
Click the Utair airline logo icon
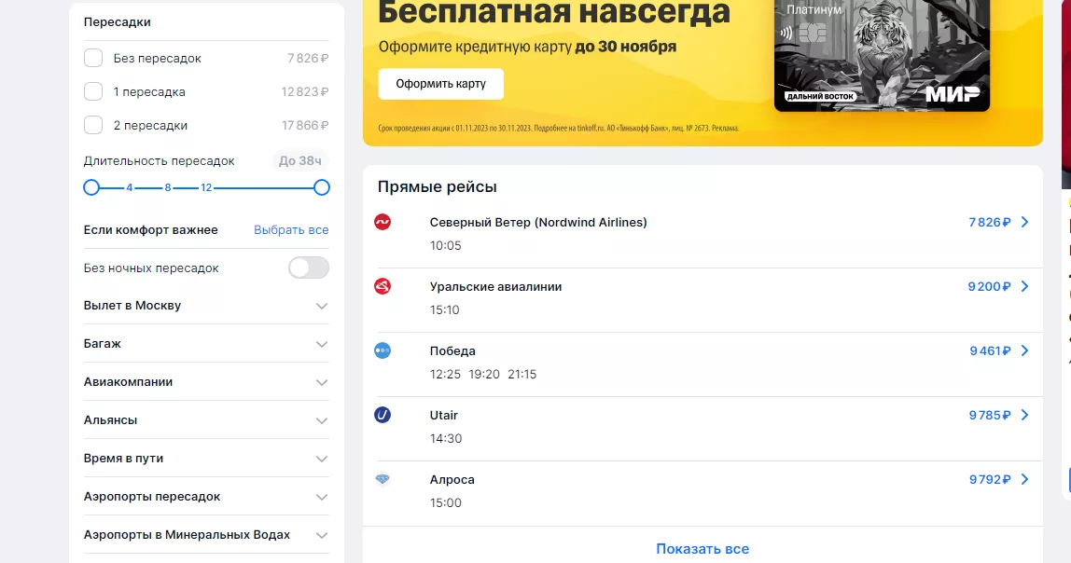click(x=382, y=415)
